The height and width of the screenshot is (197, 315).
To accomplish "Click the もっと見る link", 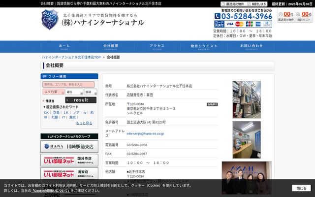I will coord(84,123).
